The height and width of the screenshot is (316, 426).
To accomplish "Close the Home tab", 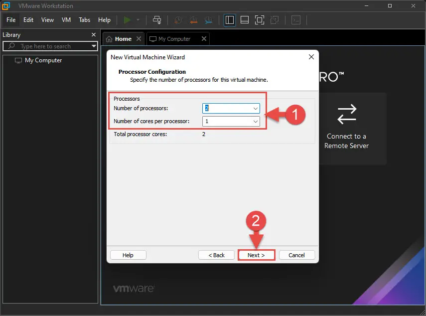I will pos(139,38).
